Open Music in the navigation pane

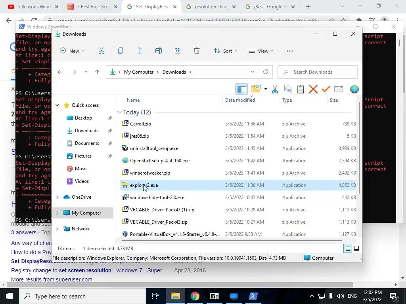81,169
